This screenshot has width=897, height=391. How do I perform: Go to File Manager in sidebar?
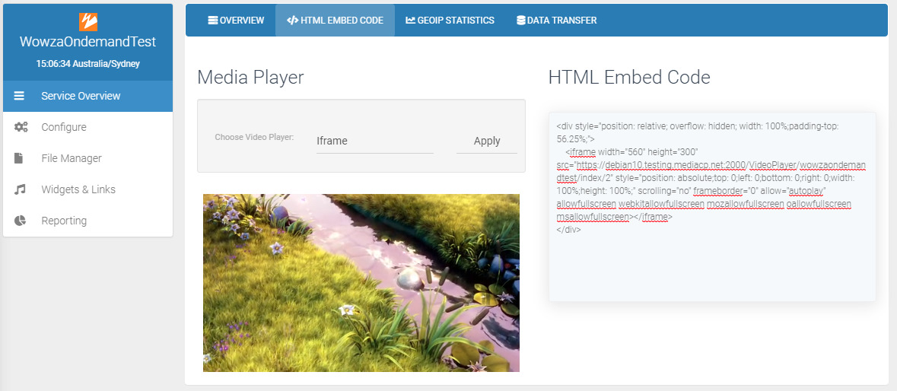(88, 158)
